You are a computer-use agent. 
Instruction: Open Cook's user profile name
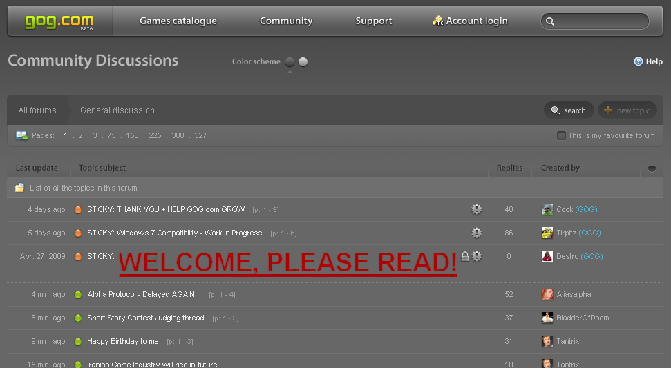pyautogui.click(x=565, y=209)
